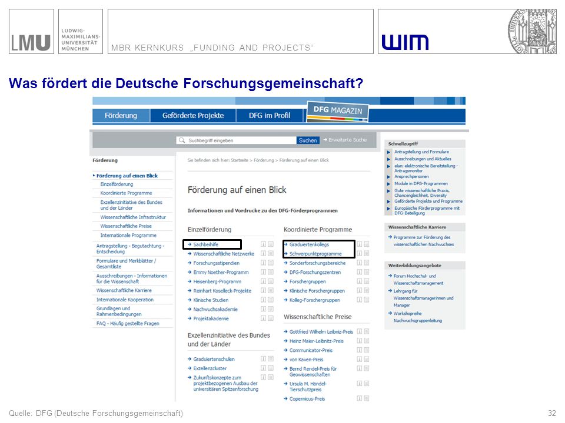Open Antragstellung und Formulare quick link

(x=421, y=152)
